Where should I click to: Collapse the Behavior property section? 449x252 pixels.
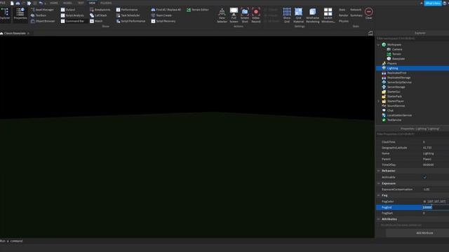click(379, 171)
